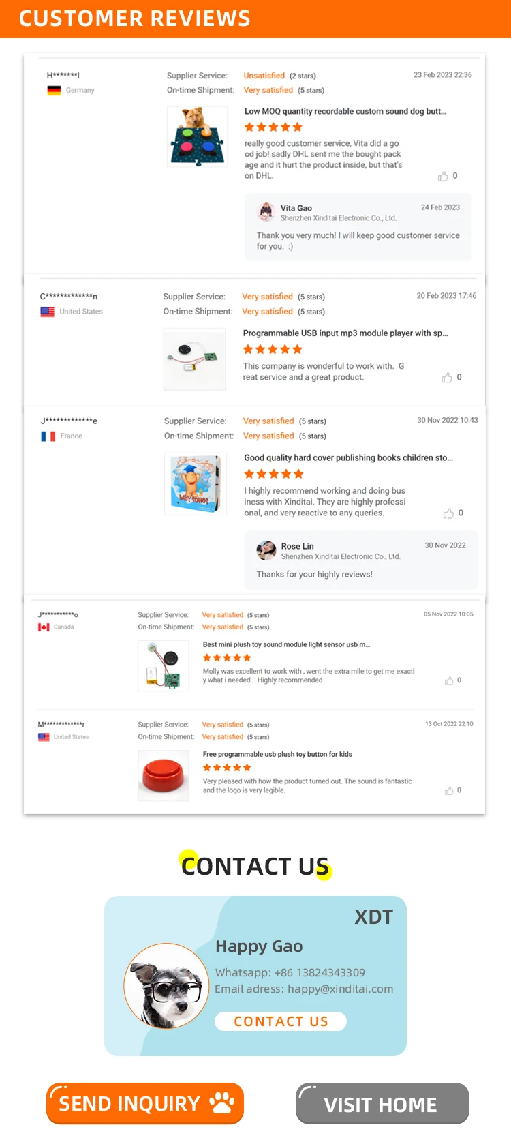The width and height of the screenshot is (511, 1142).
Task: Click CONTACT US button on Happy Gao card
Action: pyautogui.click(x=281, y=1021)
